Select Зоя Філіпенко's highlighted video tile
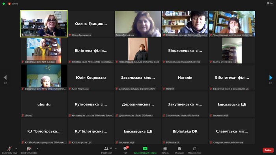Screen dimensions: 276x155 (x=44, y=24)
